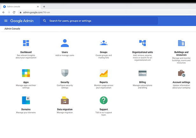The image size is (196, 138).
Task: Open the Reports chart icon
Action: 103,73
